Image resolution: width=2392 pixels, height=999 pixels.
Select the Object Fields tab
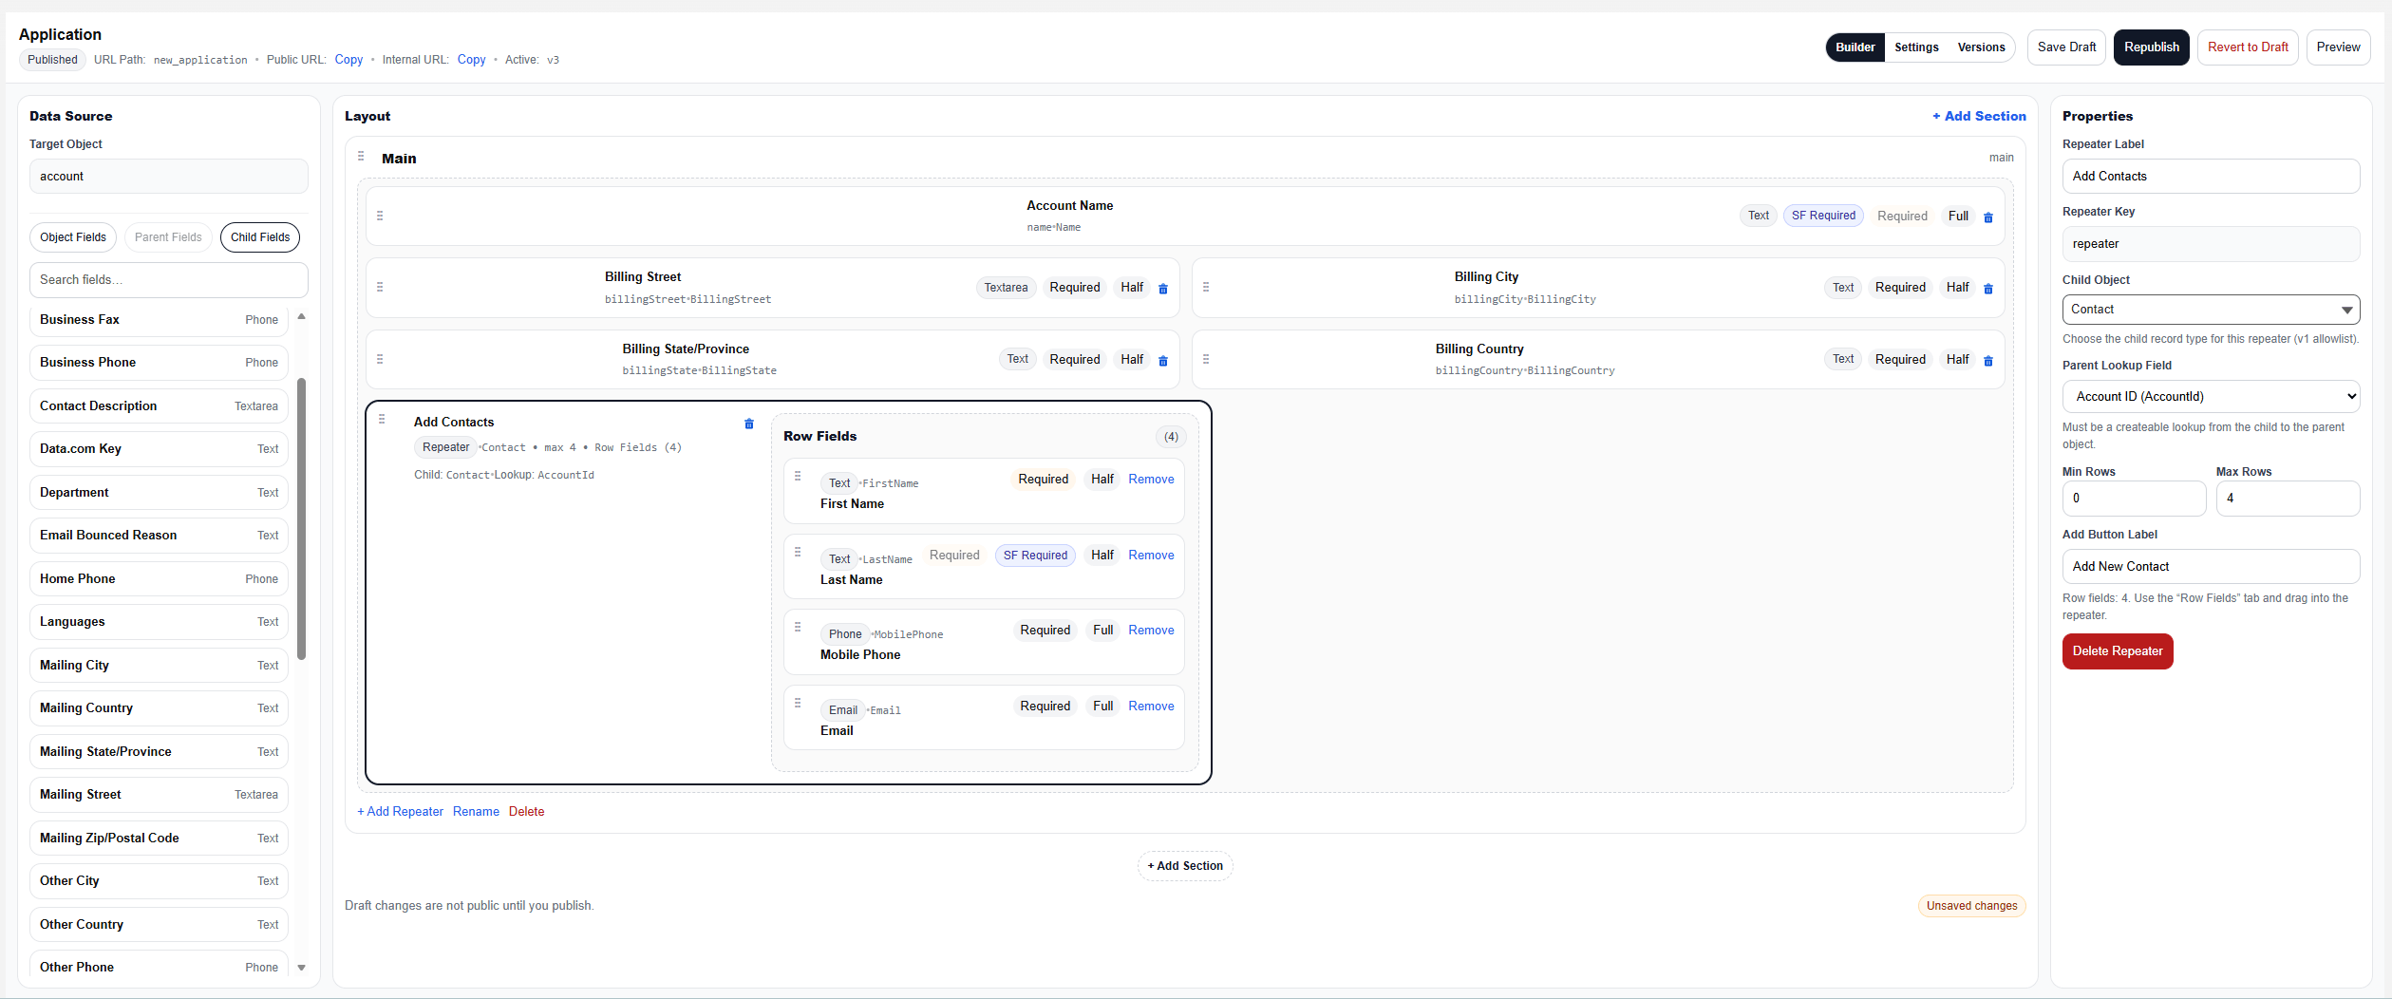point(73,237)
